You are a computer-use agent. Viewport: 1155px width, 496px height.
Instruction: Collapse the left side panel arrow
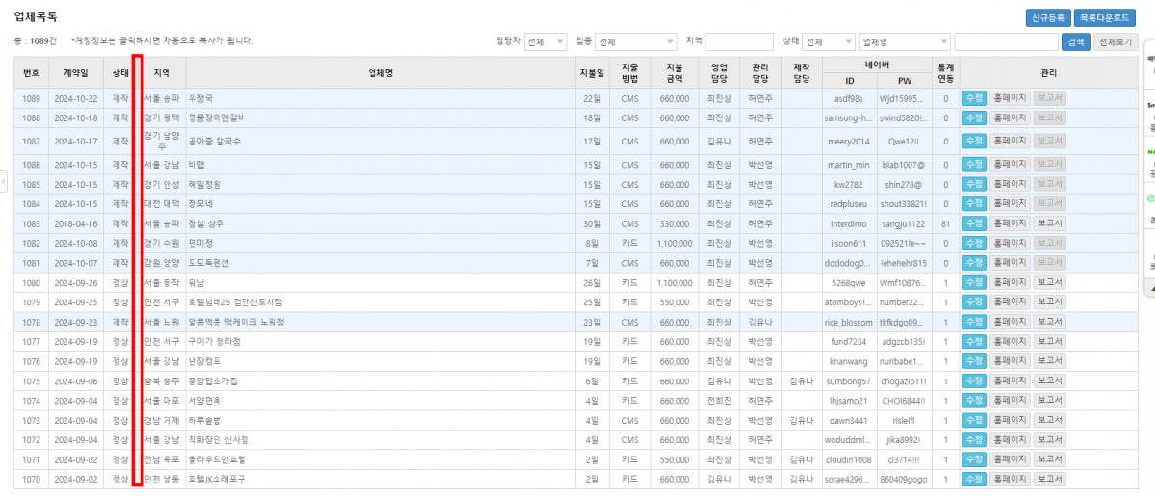point(4,180)
